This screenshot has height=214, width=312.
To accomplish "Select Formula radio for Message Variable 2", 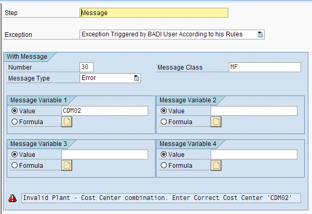I will point(164,122).
